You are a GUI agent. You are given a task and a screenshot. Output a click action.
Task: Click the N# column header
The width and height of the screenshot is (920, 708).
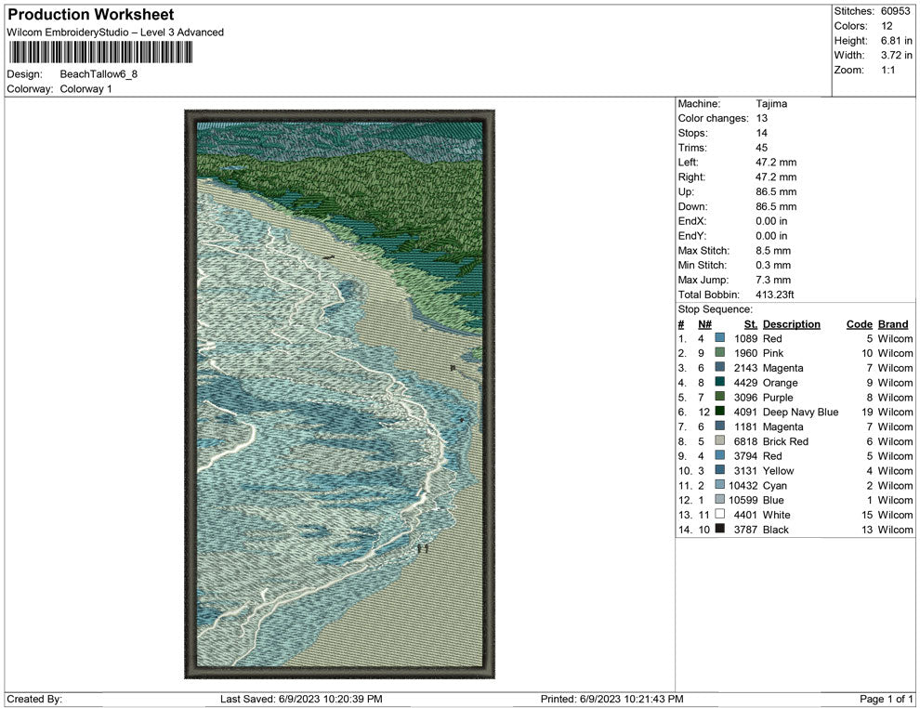(704, 324)
